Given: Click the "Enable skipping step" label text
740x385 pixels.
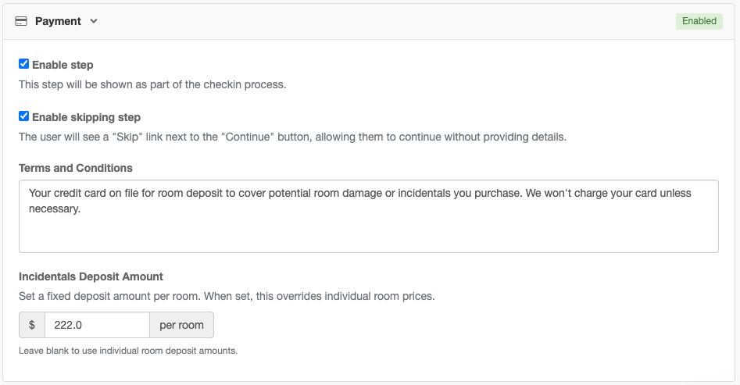Looking at the screenshot, I should 86,117.
